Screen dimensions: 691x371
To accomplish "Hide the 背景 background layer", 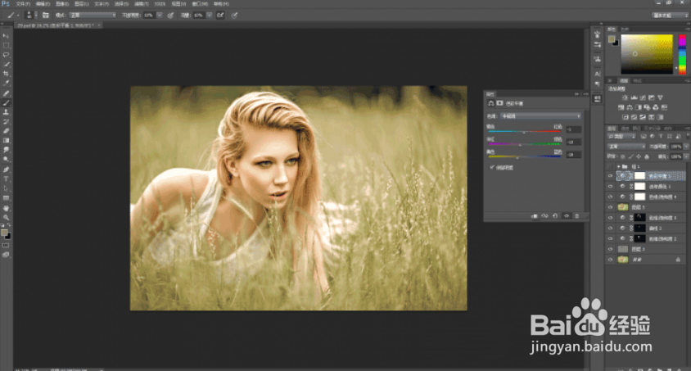I will (610, 260).
